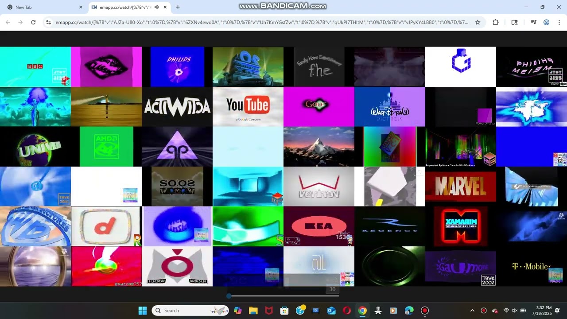The image size is (567, 319).
Task: Open the T-Mobile logo video tile
Action: point(532,266)
